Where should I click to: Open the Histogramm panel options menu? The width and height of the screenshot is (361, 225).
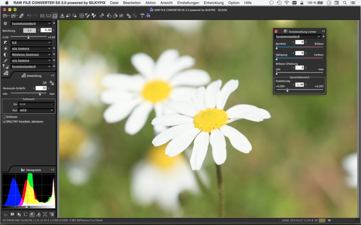point(53,170)
